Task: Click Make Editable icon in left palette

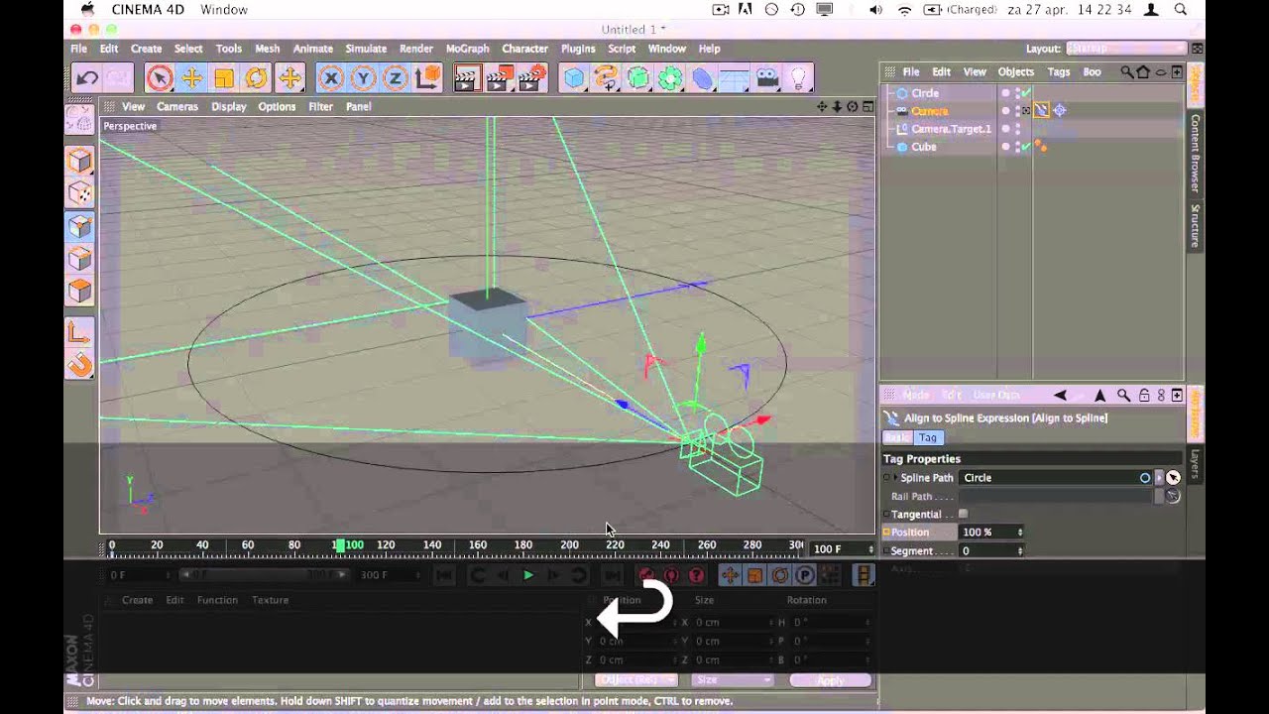Action: pyautogui.click(x=79, y=120)
